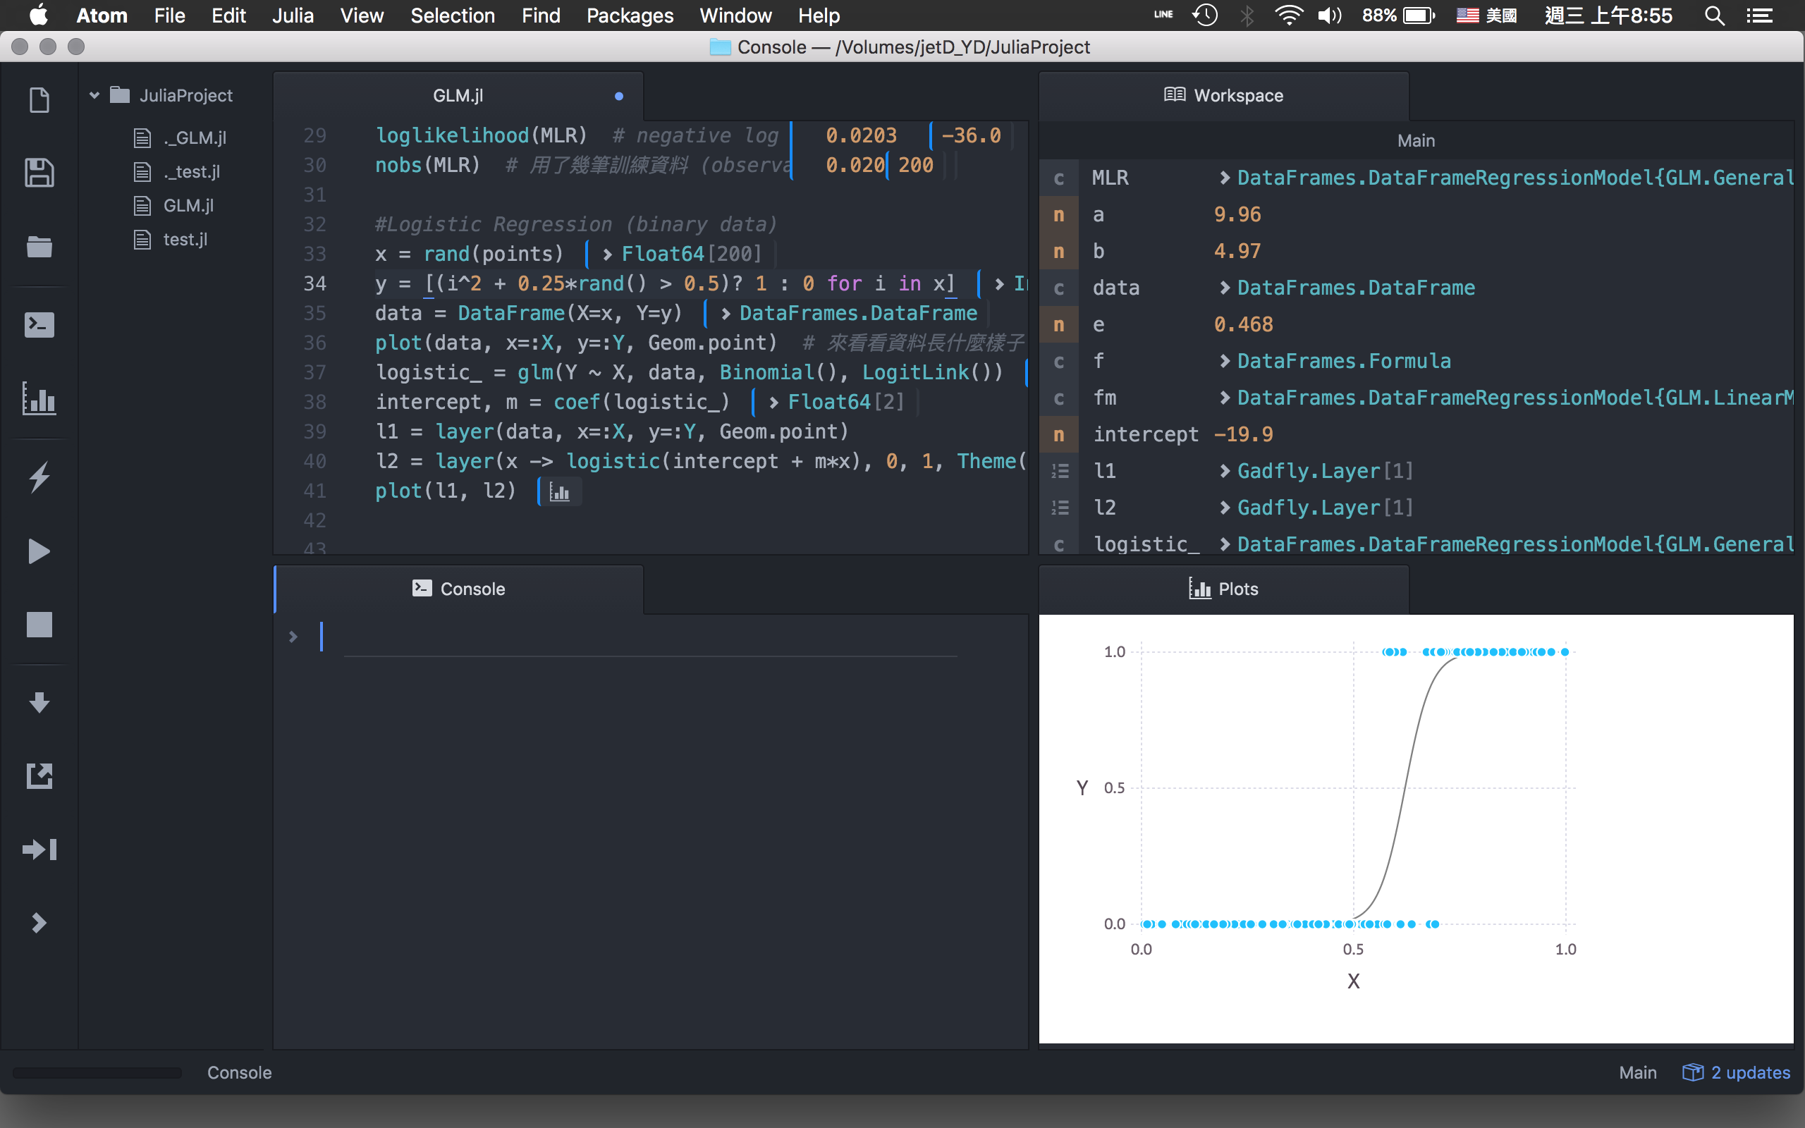
Task: Focus the Console input prompt line
Action: tap(642, 637)
